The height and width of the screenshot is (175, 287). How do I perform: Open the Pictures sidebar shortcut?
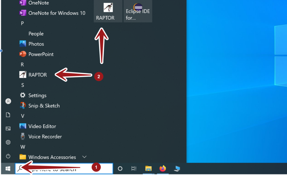8,129
